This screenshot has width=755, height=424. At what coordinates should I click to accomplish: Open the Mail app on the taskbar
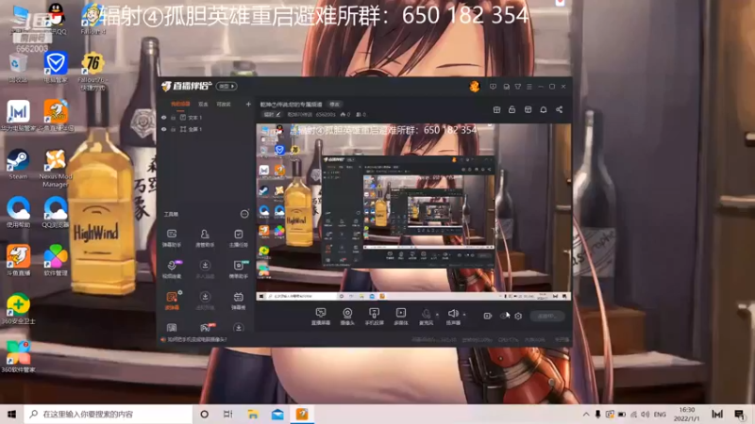[x=277, y=414]
